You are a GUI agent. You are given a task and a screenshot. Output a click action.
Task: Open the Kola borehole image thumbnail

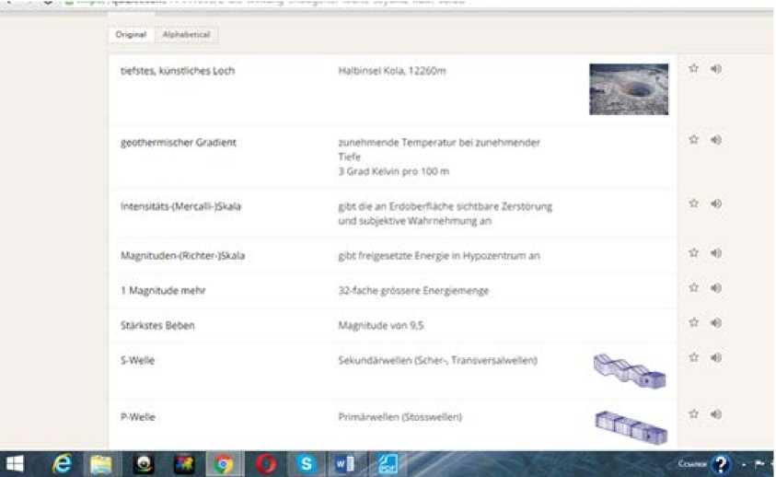(629, 89)
